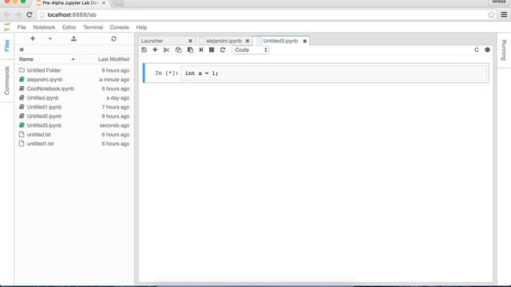Click the notebook icon beside CoolNotebook.ipynb

(22, 88)
